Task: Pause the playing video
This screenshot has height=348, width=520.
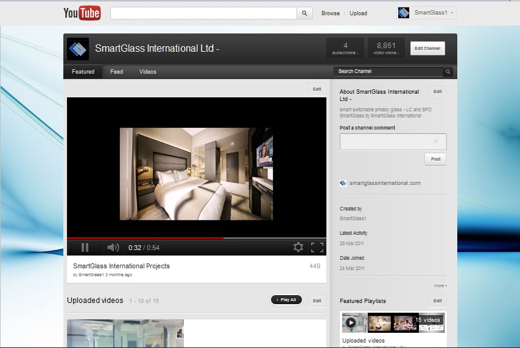Action: tap(85, 248)
